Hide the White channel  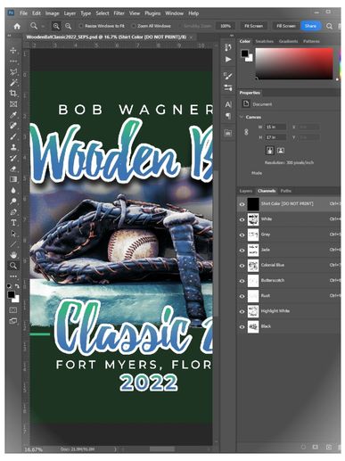pos(242,219)
